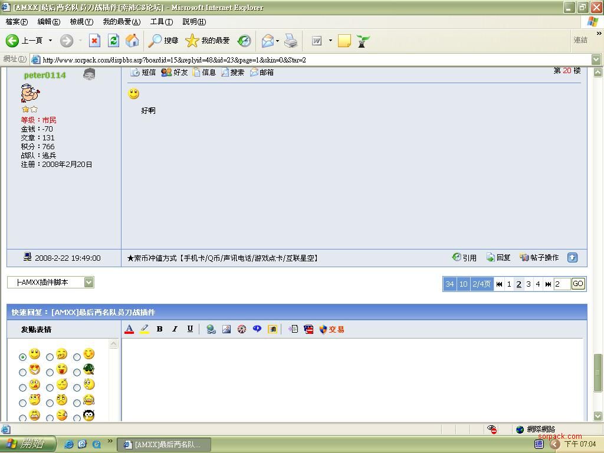Open the AMXX插件脚本 forum jump dropdown

[88, 283]
